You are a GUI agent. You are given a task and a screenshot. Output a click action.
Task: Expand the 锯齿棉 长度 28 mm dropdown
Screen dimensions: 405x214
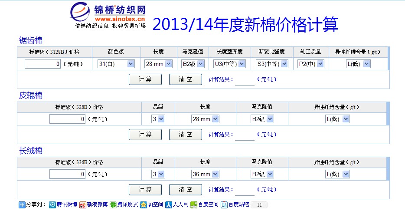coord(159,64)
